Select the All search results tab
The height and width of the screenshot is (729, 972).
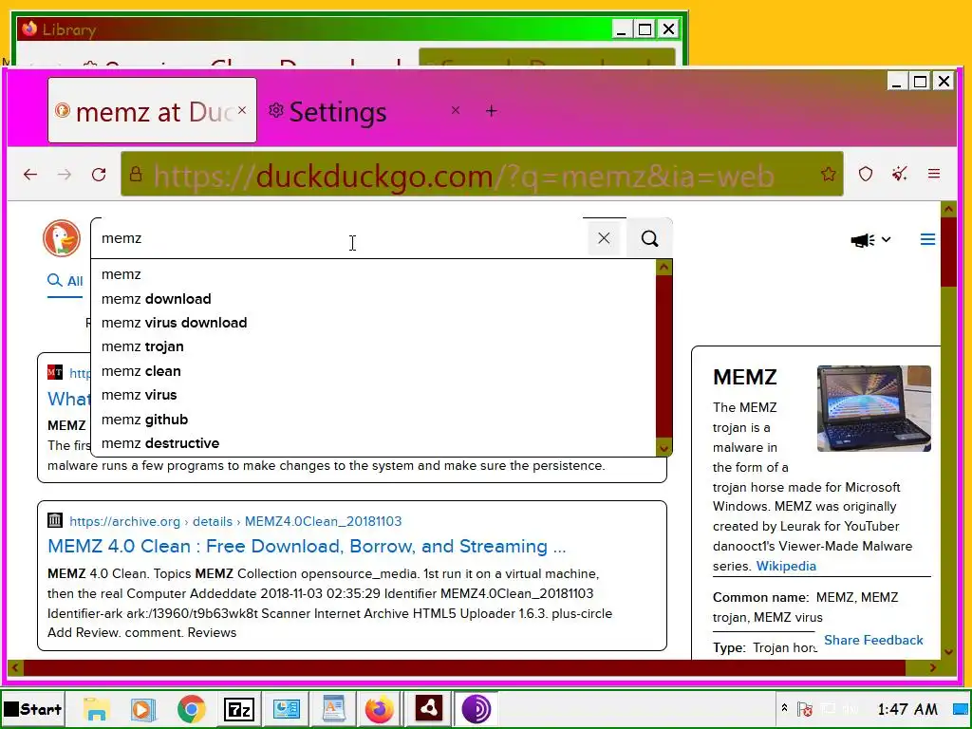pos(65,281)
